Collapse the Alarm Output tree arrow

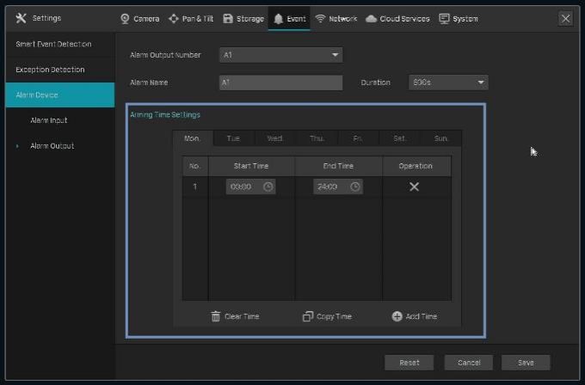[x=17, y=146]
